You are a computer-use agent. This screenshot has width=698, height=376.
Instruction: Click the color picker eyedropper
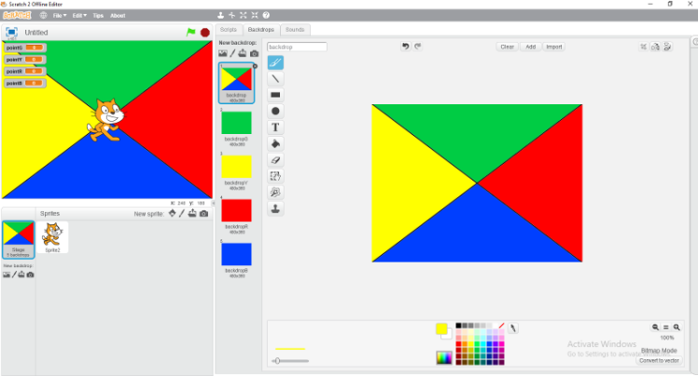(513, 328)
